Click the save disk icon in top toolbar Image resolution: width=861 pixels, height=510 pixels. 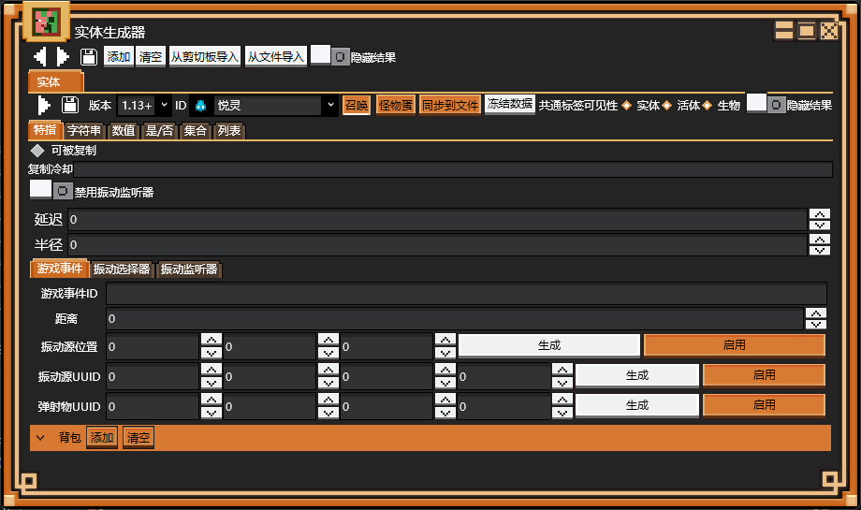click(x=88, y=56)
